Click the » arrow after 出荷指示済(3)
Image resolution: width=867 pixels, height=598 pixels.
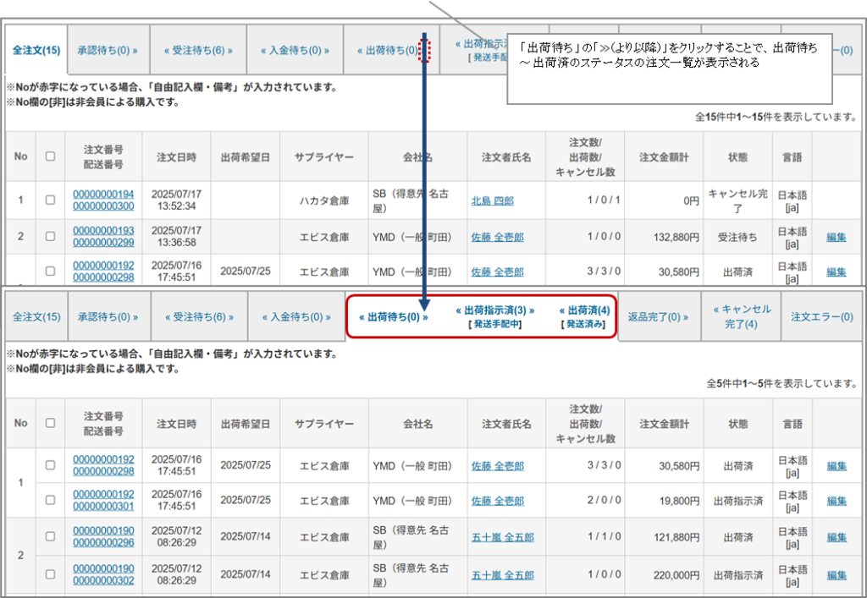(531, 310)
